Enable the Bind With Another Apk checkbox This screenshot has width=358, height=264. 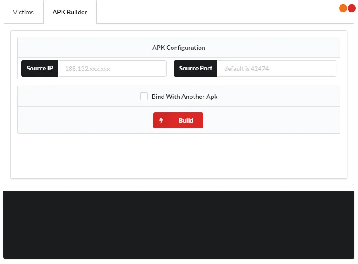pyautogui.click(x=144, y=97)
